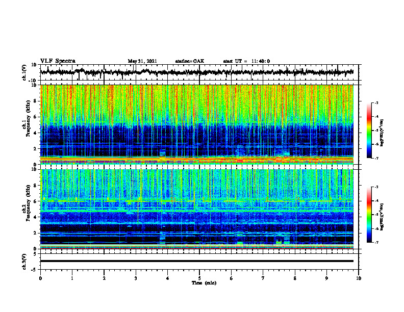Click time axis tick label "10" at bottom right
The height and width of the screenshot is (312, 404).
(x=359, y=278)
